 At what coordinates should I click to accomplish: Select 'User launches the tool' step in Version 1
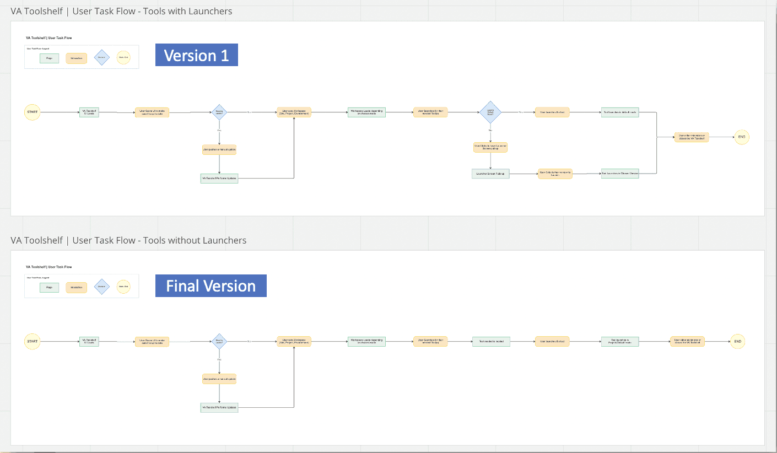[552, 112]
